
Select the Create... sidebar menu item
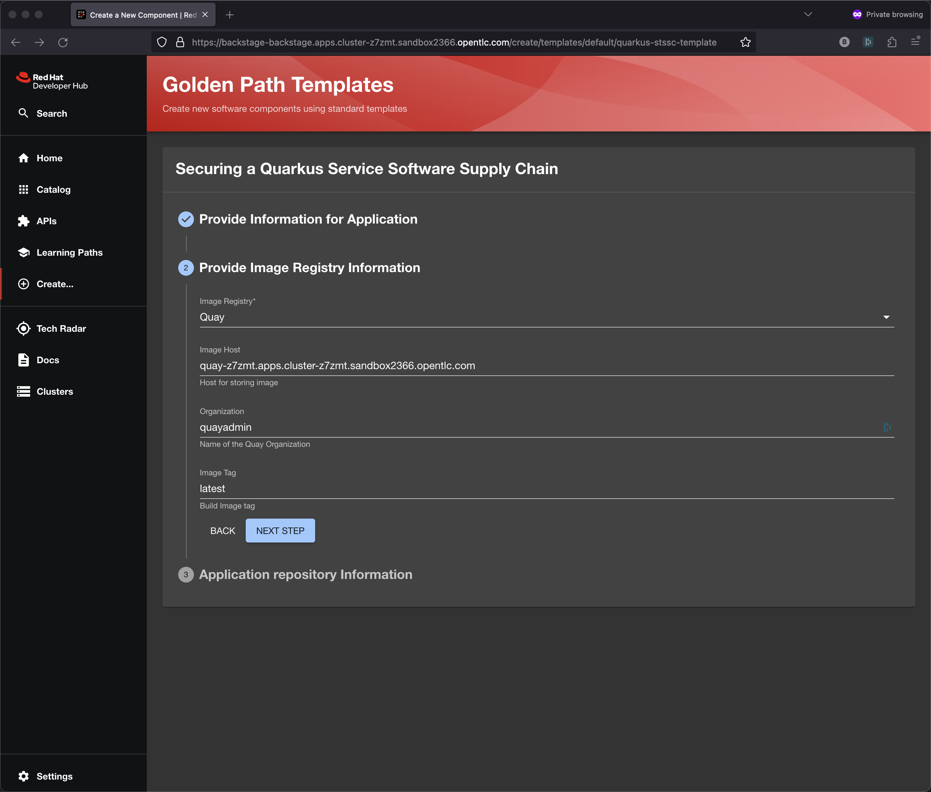click(x=55, y=284)
